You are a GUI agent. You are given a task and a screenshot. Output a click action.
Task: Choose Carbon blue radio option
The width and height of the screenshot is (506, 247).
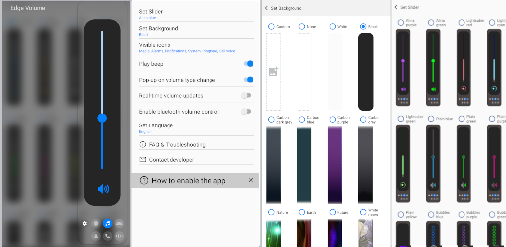302,120
